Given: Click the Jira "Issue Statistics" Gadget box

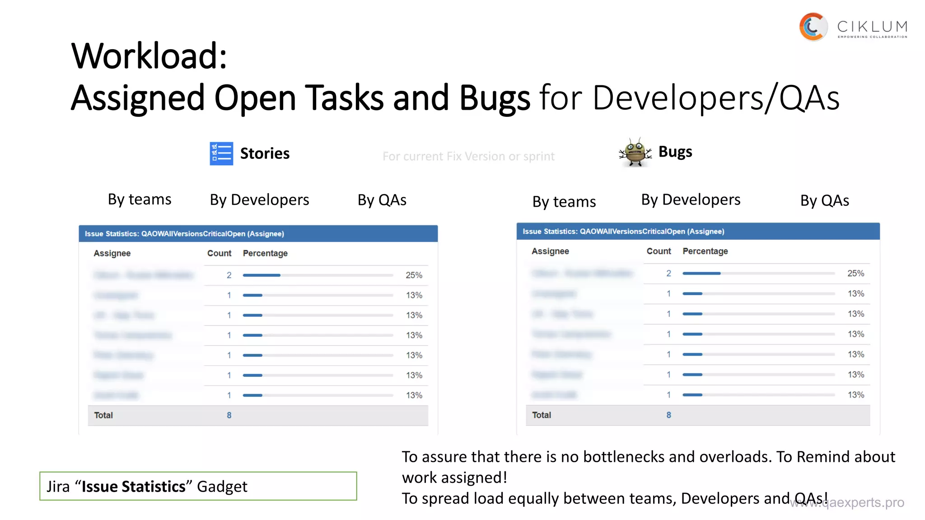Looking at the screenshot, I should (198, 486).
